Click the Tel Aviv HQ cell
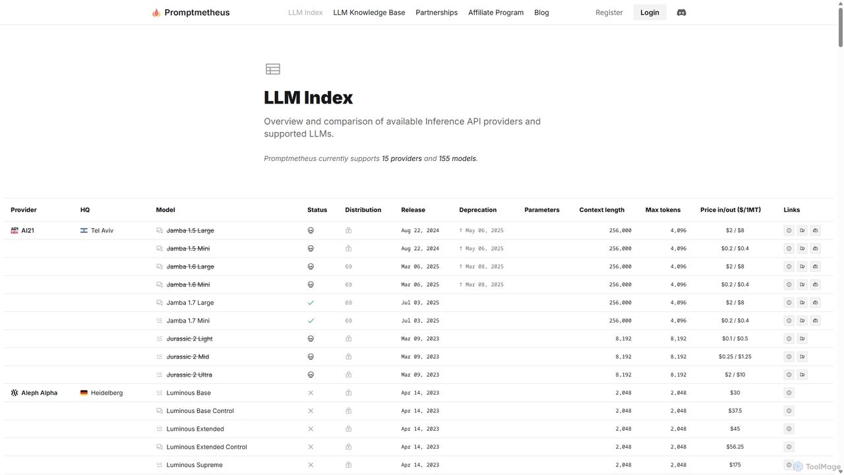 (x=102, y=230)
